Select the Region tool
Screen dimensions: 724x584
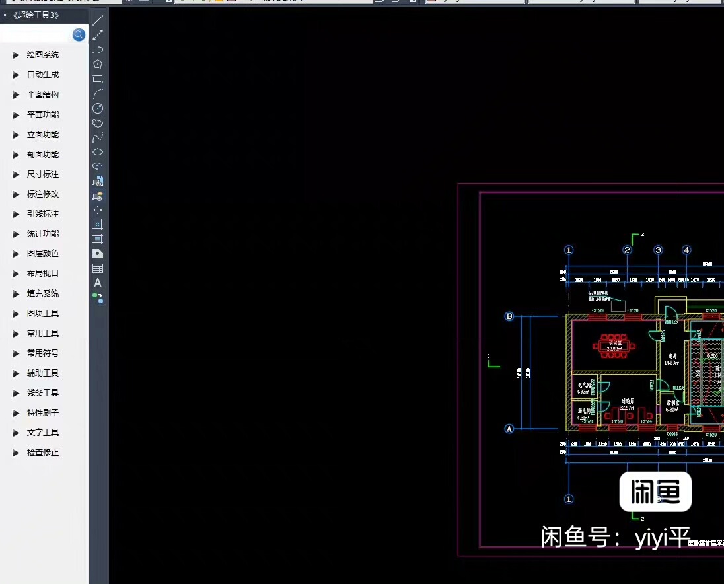click(98, 254)
